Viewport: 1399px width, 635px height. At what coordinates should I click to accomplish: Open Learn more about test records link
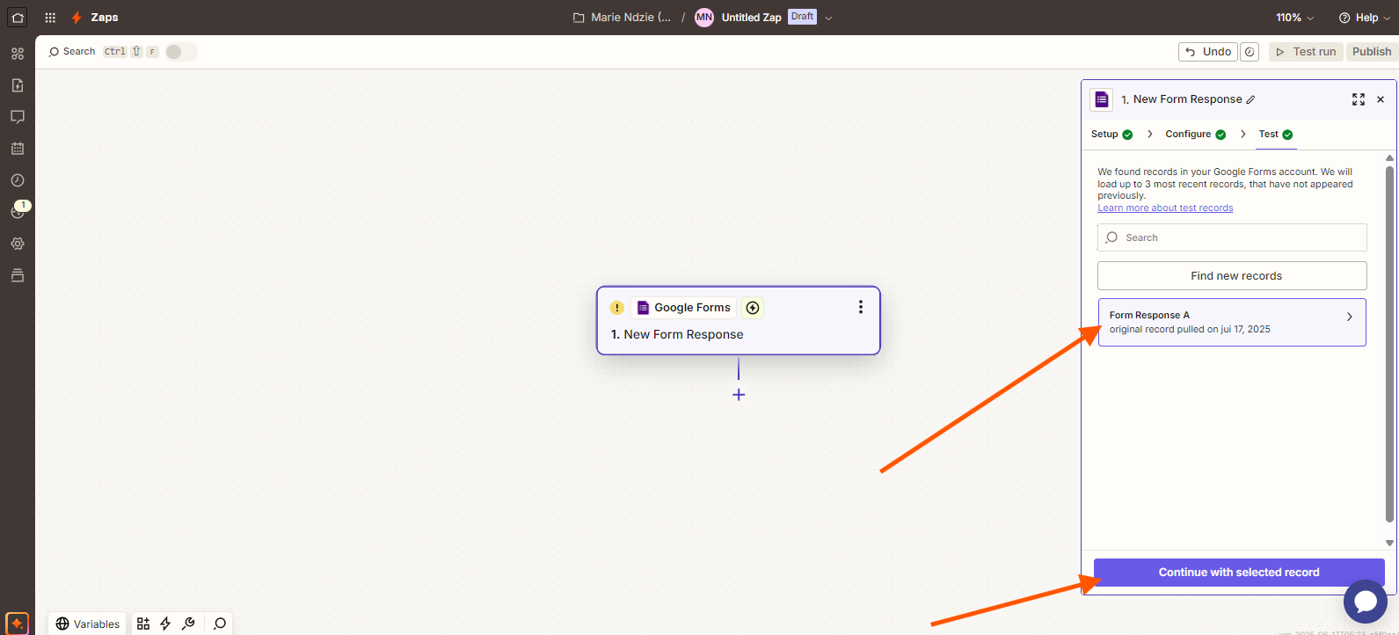point(1165,208)
